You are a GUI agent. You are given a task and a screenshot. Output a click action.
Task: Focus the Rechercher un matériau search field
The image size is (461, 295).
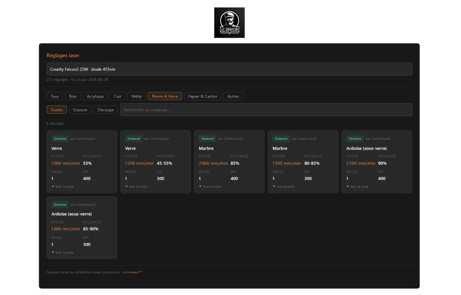(x=266, y=110)
